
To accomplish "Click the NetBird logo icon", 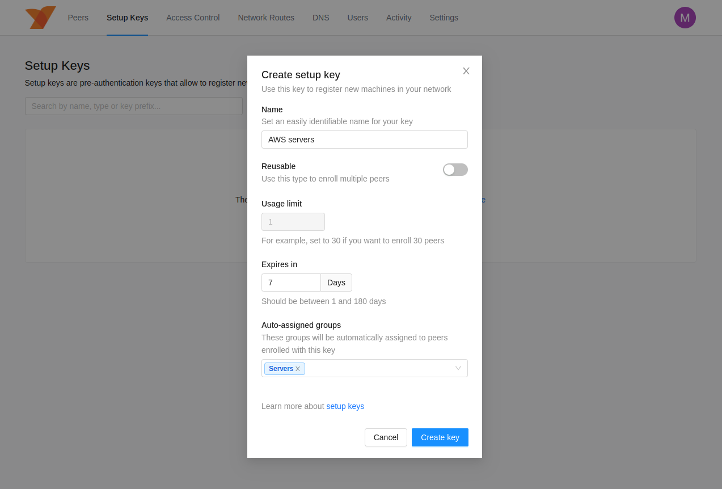I will pyautogui.click(x=40, y=18).
